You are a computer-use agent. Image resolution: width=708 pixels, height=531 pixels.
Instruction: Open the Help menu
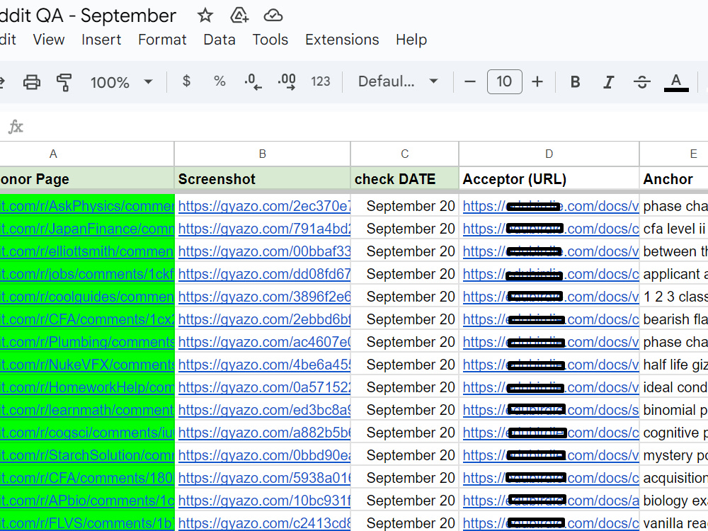click(x=411, y=40)
